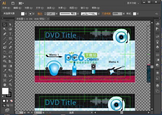Open the 编辑 menu
This screenshot has width=162, height=115.
[x=17, y=8]
